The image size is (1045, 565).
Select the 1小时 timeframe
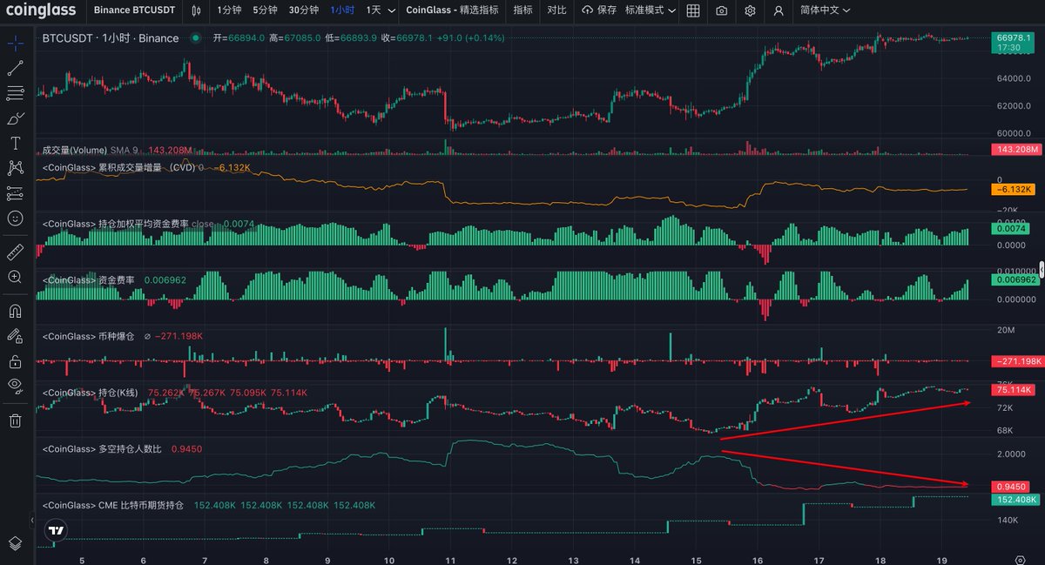tap(342, 10)
